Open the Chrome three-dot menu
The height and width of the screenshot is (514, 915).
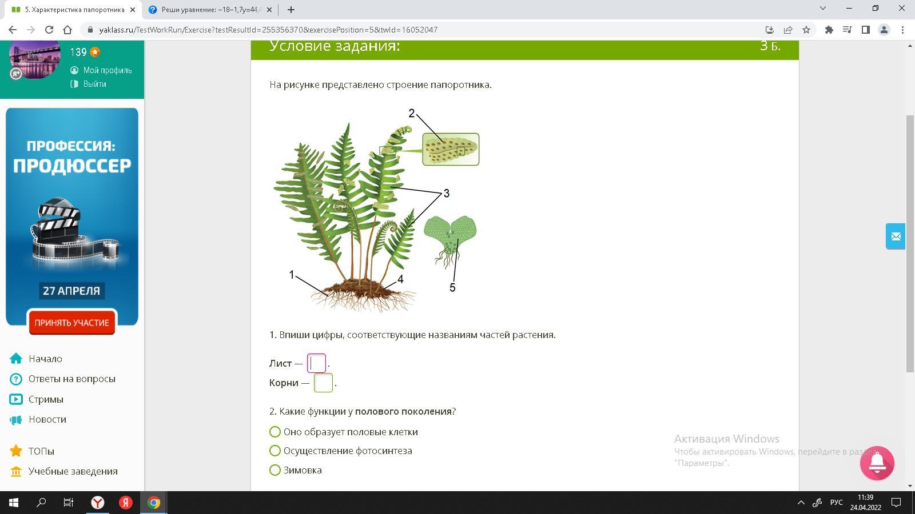(x=902, y=30)
